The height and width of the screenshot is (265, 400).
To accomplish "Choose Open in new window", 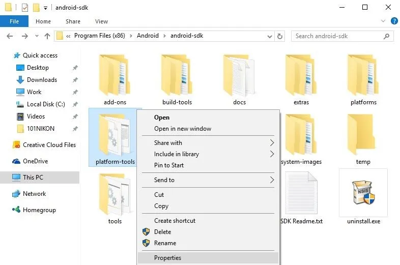I will [208, 129].
